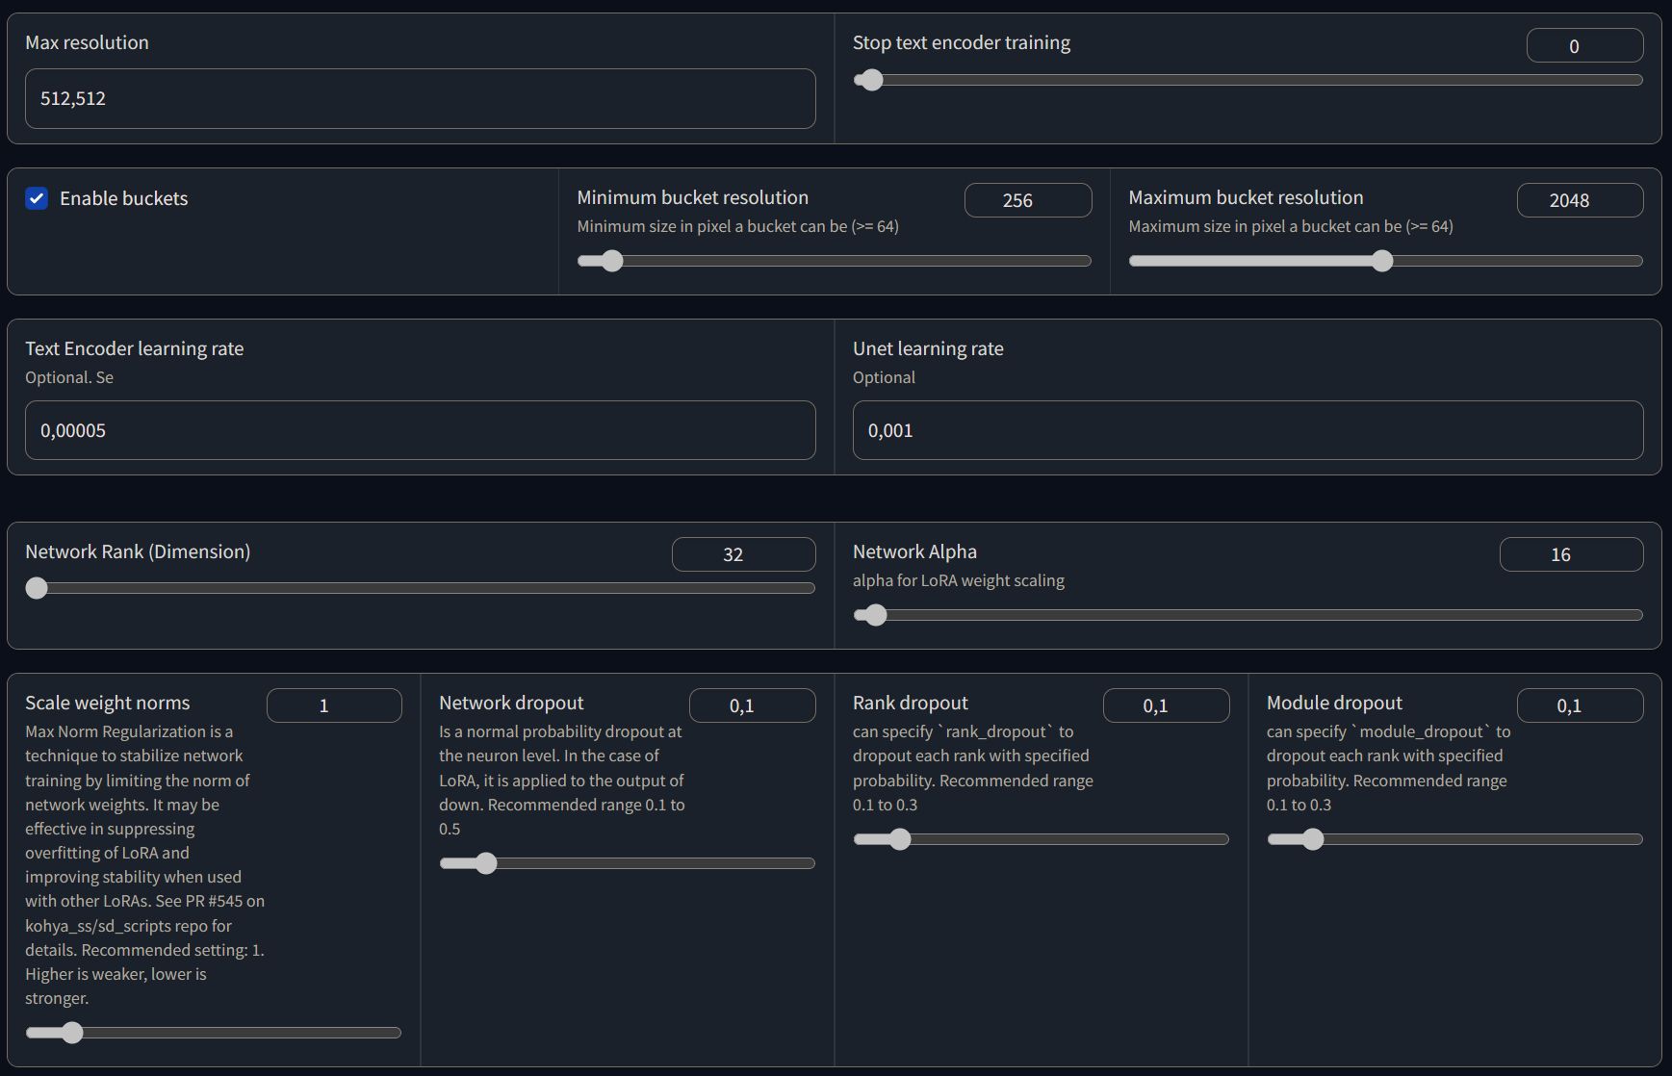Focus the Unet learning rate input
This screenshot has width=1672, height=1076.
click(1248, 430)
